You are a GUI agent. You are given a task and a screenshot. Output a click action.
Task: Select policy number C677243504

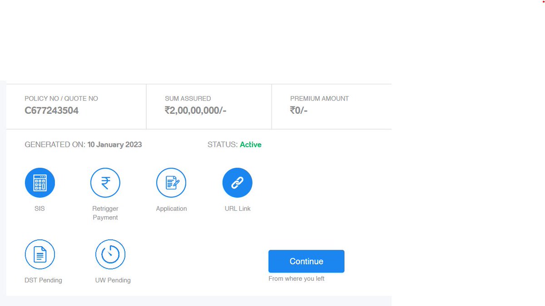pos(52,111)
